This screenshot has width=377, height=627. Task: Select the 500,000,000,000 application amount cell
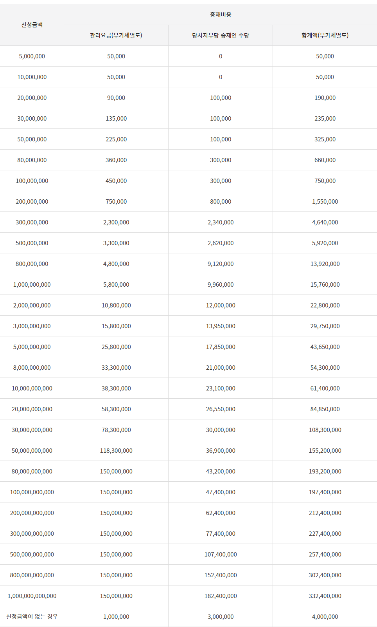pos(32,554)
